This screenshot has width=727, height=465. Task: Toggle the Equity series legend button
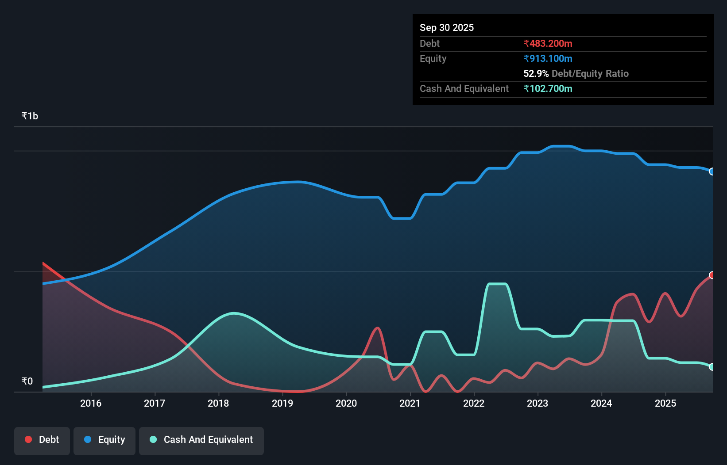pos(104,441)
